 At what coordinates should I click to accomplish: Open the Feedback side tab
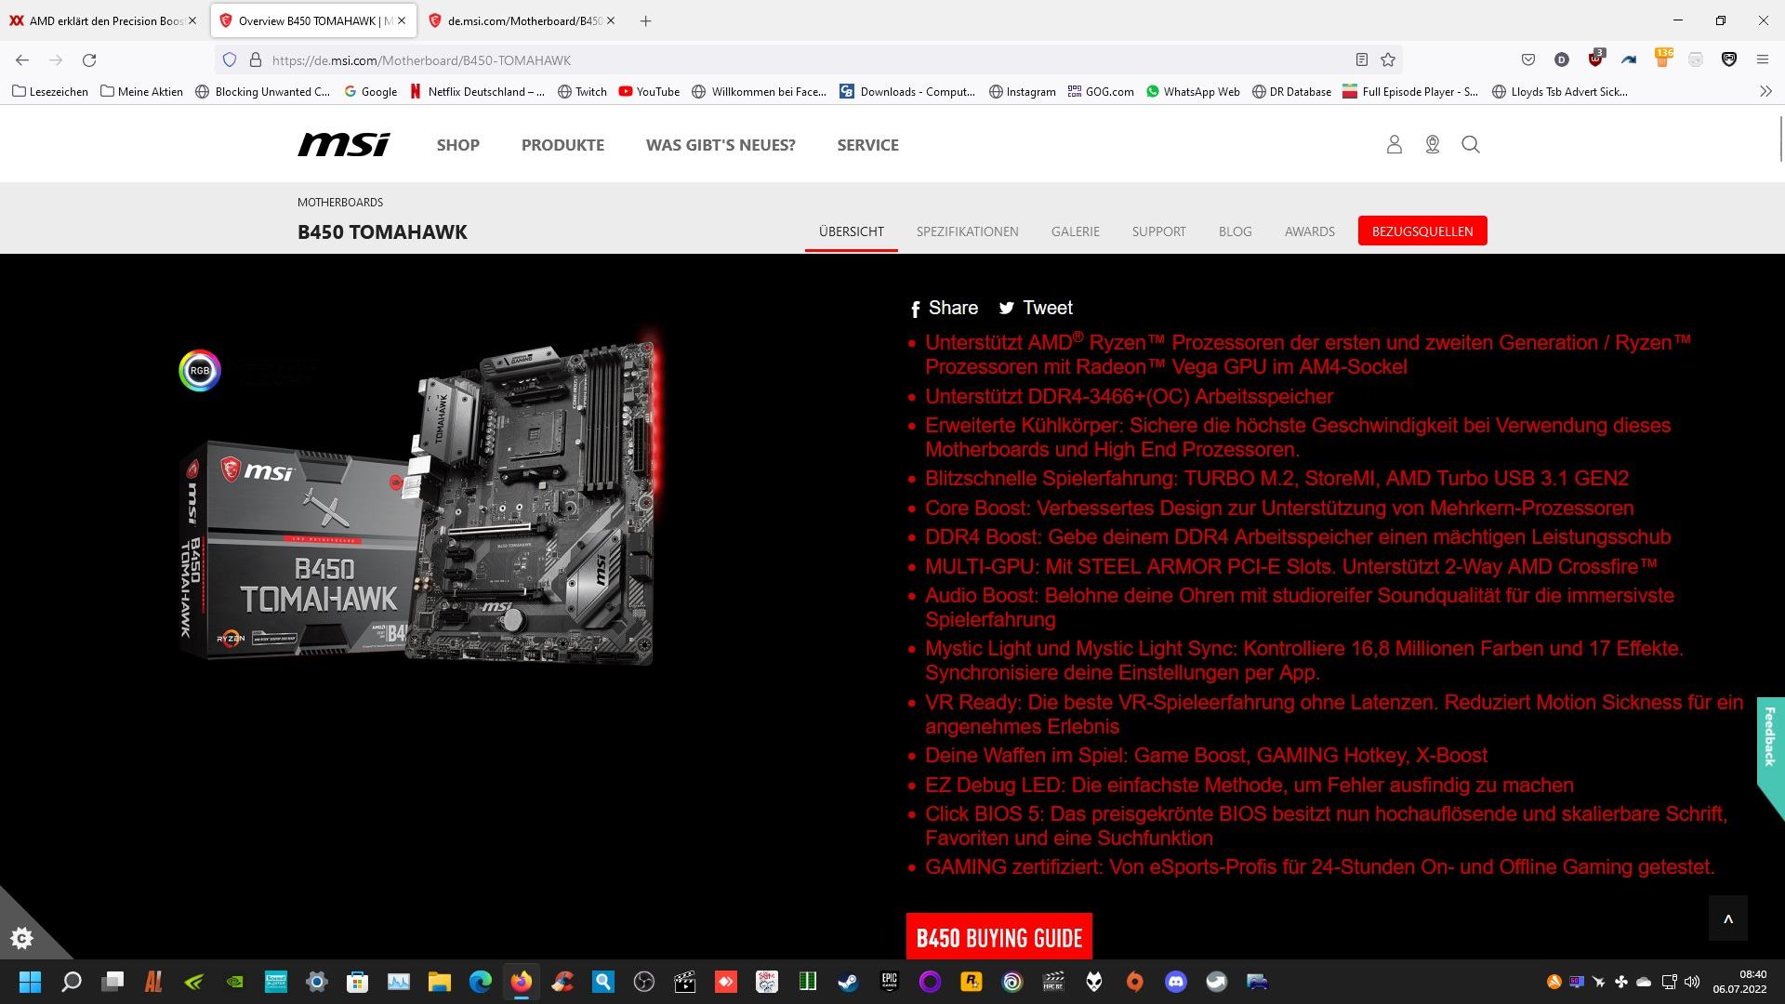point(1770,736)
